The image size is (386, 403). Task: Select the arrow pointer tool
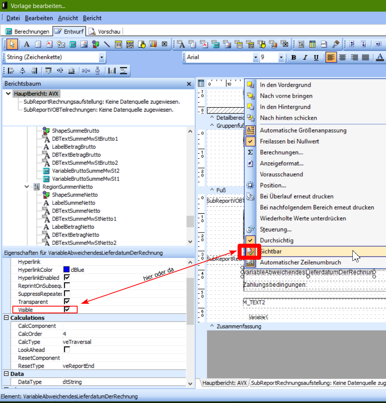12,44
